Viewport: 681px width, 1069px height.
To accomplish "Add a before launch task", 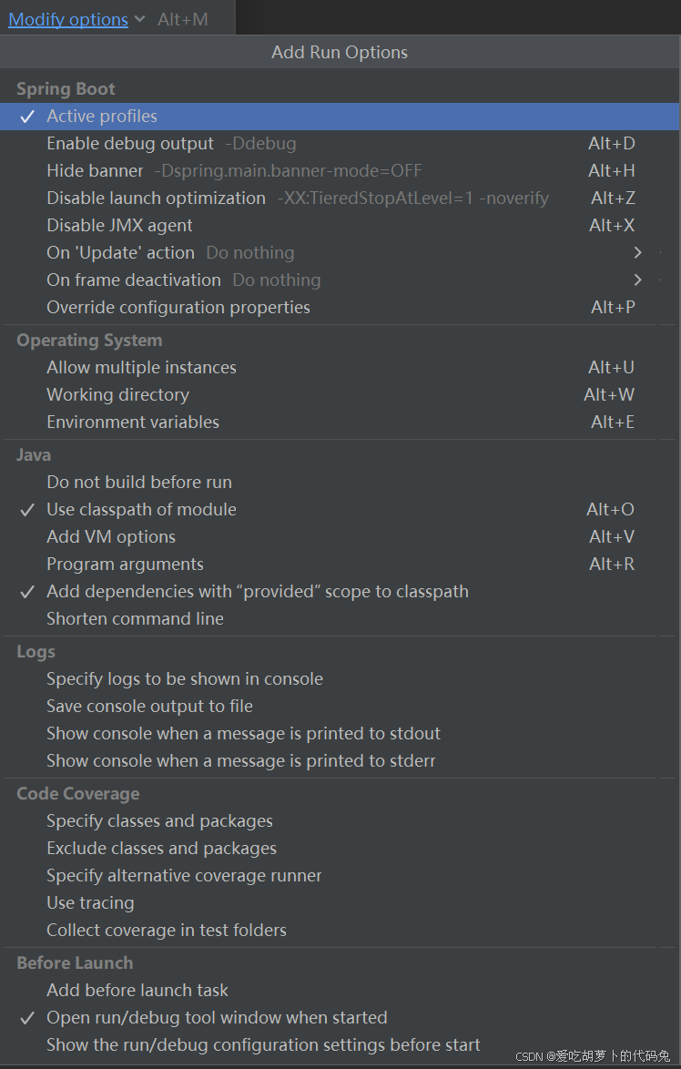I will [x=137, y=990].
